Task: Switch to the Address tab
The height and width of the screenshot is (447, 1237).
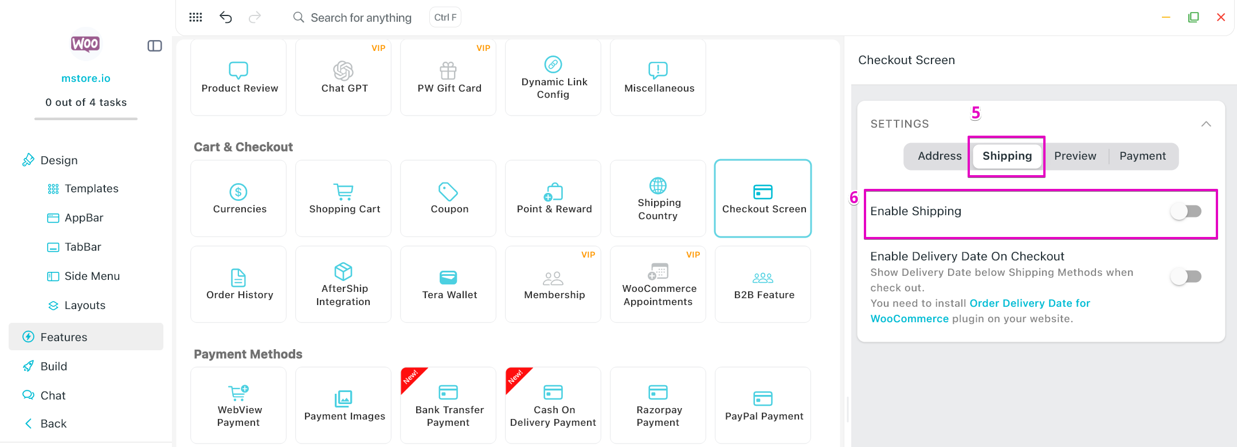Action: tap(939, 156)
